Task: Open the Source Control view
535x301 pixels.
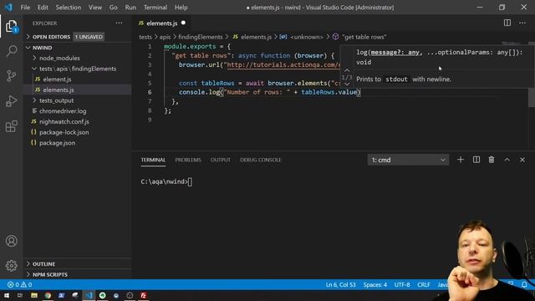Action: coord(11,76)
